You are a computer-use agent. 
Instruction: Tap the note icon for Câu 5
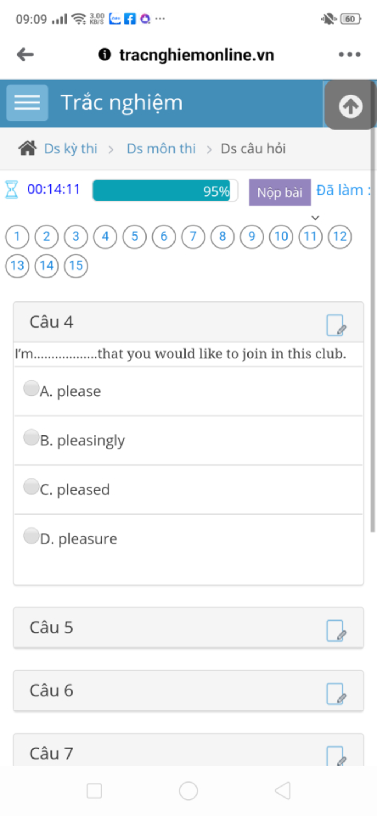(x=336, y=630)
